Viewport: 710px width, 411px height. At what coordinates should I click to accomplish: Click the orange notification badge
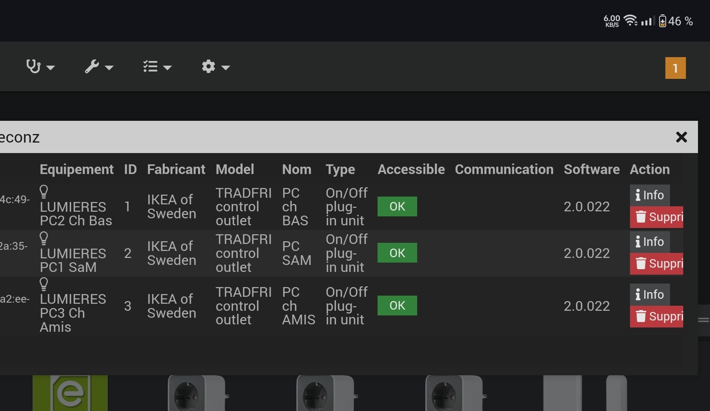(675, 68)
